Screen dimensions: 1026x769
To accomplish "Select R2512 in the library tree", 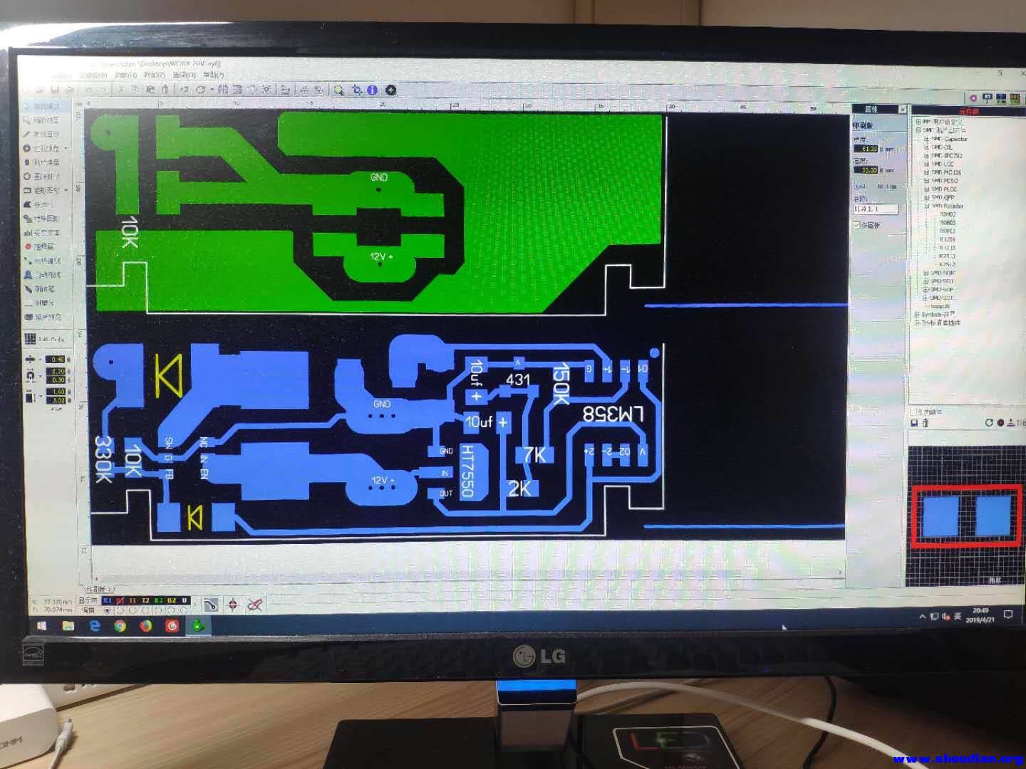I will (947, 264).
